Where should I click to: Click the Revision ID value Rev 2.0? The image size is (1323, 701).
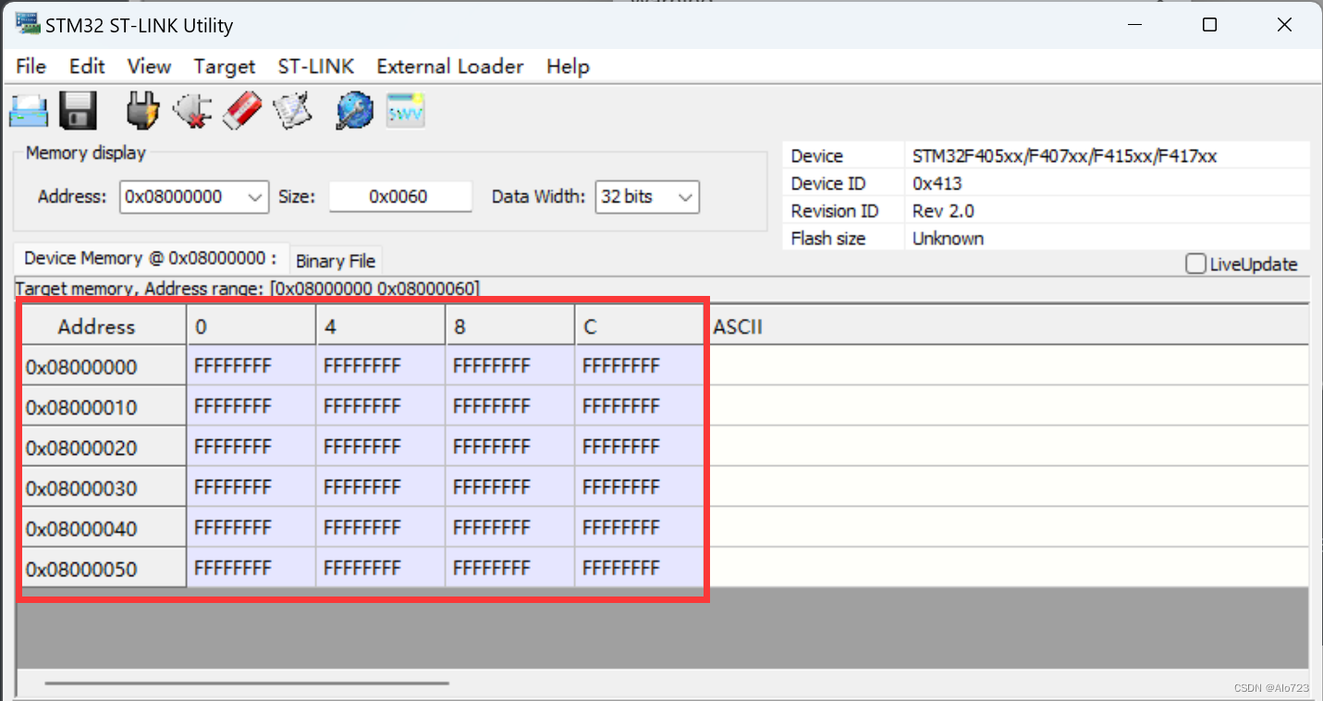pyautogui.click(x=943, y=211)
